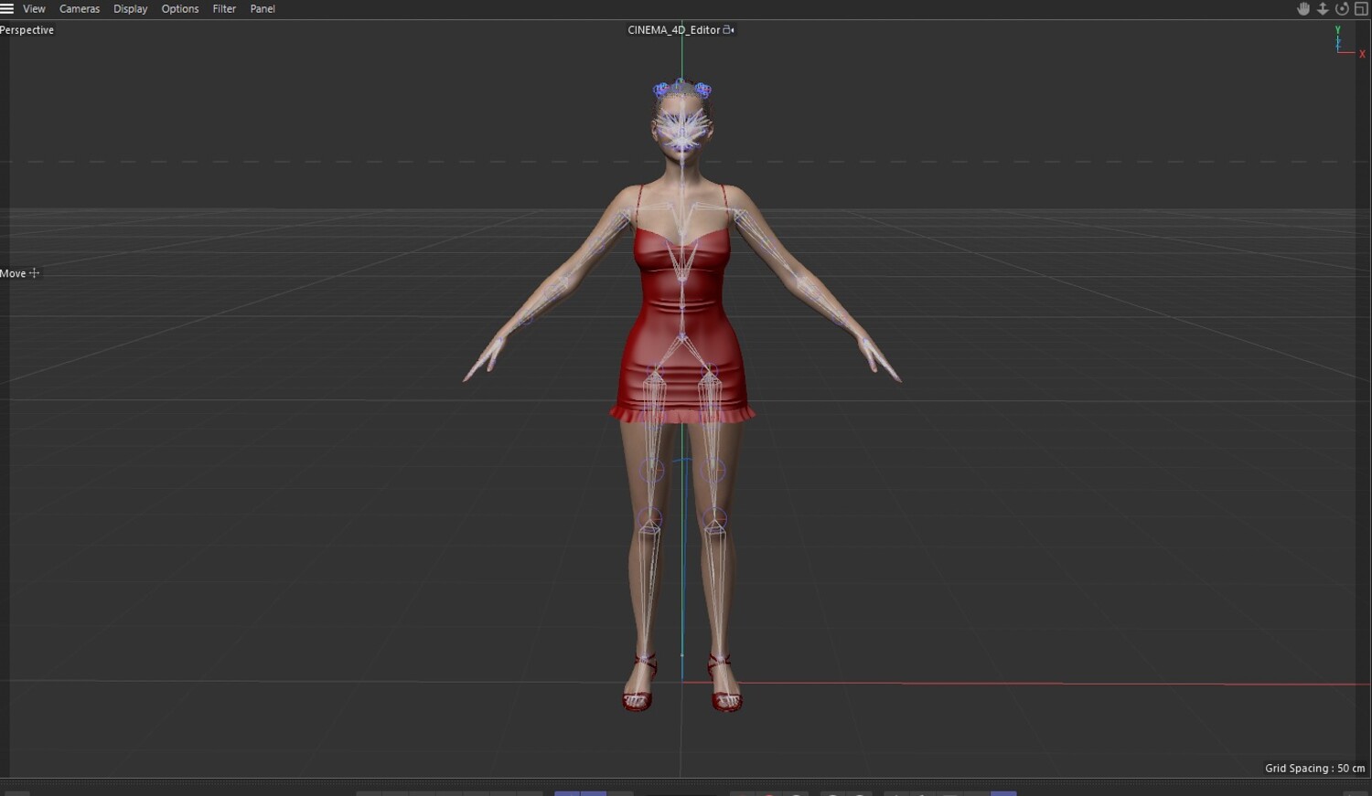The width and height of the screenshot is (1372, 796).
Task: Open the View menu
Action: (34, 9)
